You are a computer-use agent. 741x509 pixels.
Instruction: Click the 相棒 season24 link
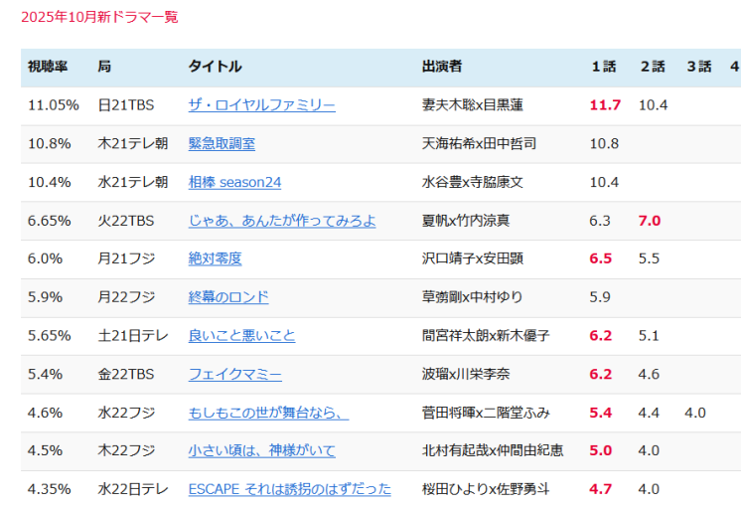point(234,182)
